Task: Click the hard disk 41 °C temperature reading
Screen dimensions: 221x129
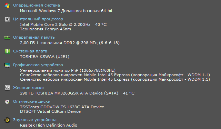Action: click(129, 93)
